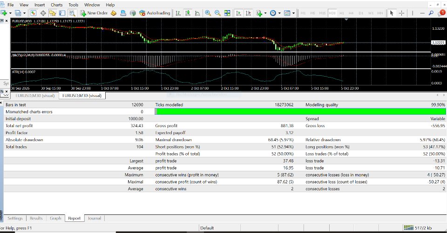Open the periodicity clock icon
The image size is (447, 233).
(x=273, y=13)
